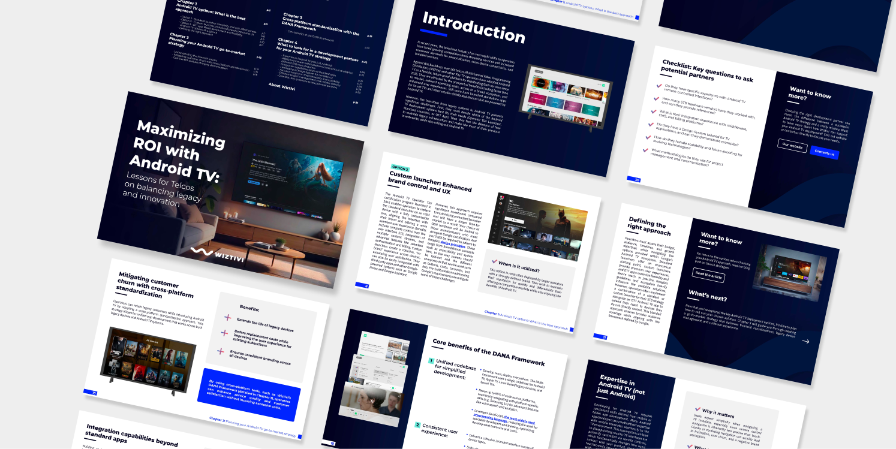Click the number 1 badge for Unified codebase
This screenshot has width=896, height=449.
tap(431, 361)
